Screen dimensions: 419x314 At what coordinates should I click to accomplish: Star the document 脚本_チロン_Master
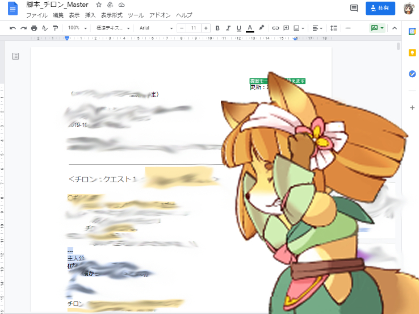point(99,5)
